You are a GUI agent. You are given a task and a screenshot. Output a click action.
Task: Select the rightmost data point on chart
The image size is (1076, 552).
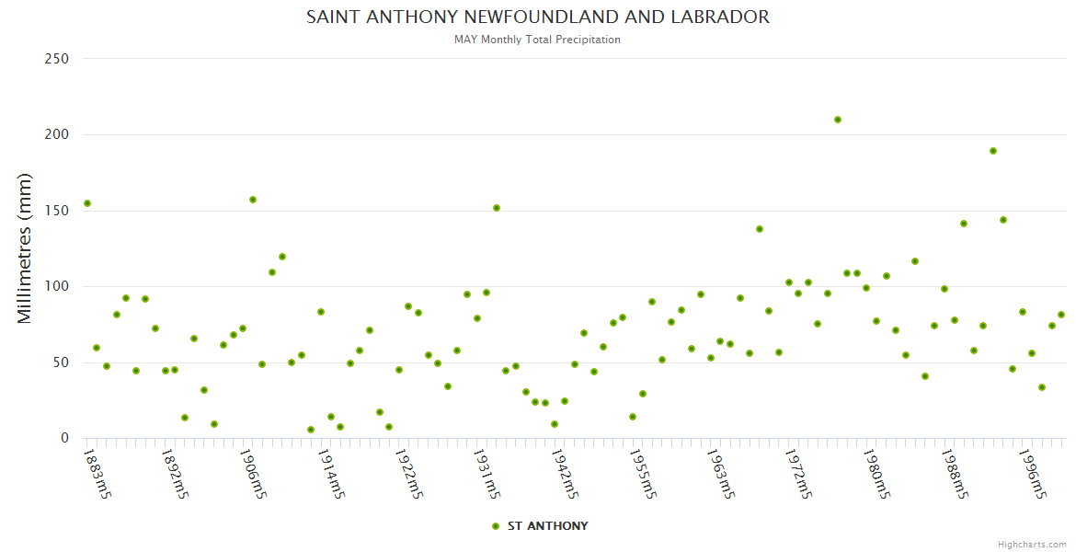(x=1061, y=315)
